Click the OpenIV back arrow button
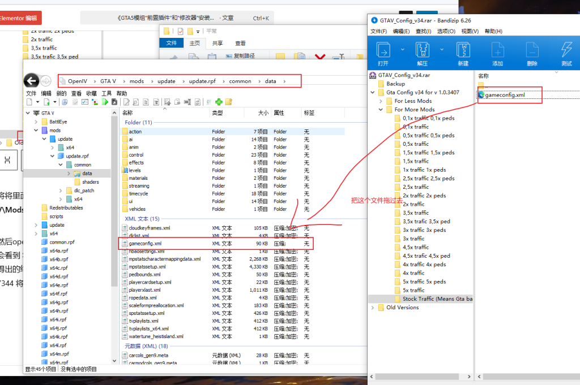This screenshot has width=580, height=385. pyautogui.click(x=32, y=81)
